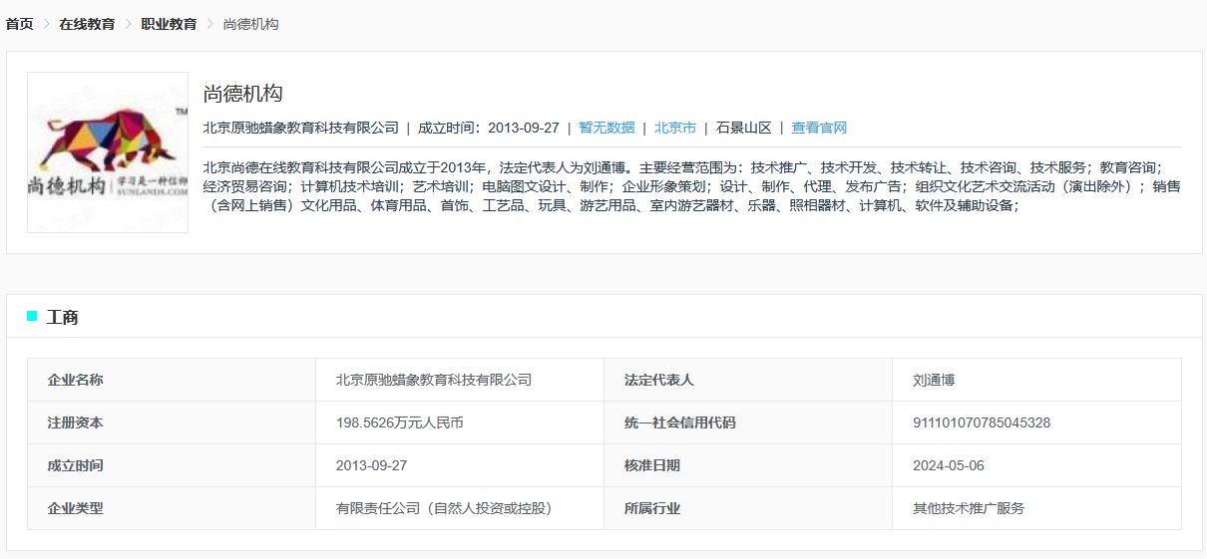The height and width of the screenshot is (559, 1207).
Task: Click table value 2013-09-27
Action: (x=371, y=465)
